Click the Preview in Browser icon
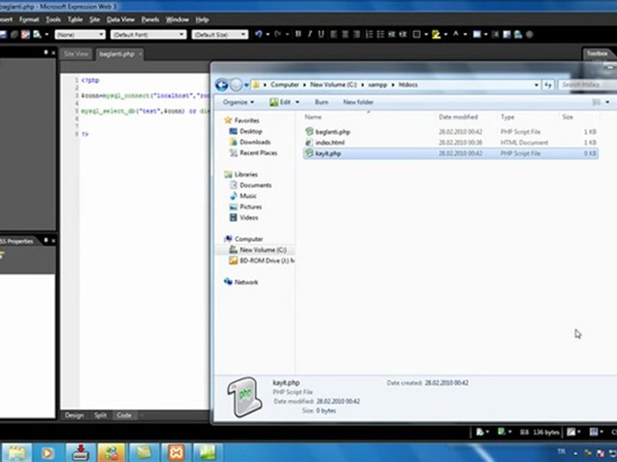The height and width of the screenshot is (462, 617). point(37,34)
